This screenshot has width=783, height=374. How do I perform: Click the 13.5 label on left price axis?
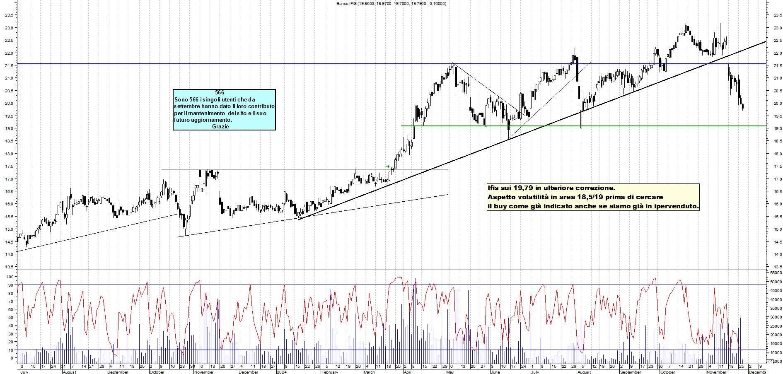tap(9, 267)
